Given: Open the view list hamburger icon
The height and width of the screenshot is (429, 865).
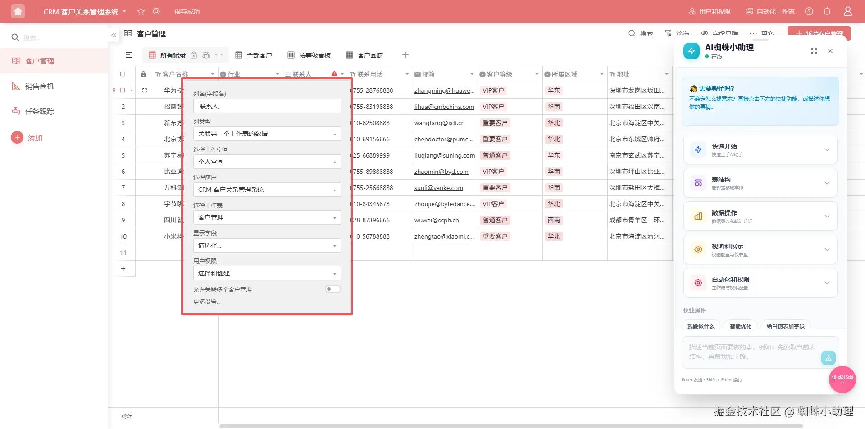Looking at the screenshot, I should pos(129,55).
